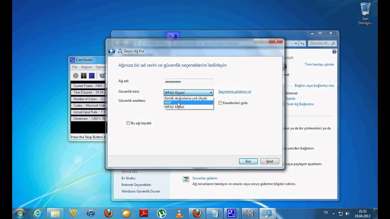Viewport: 390px width, 219px height.
Task: Open iTunes from the taskbar
Action: [x=91, y=213]
